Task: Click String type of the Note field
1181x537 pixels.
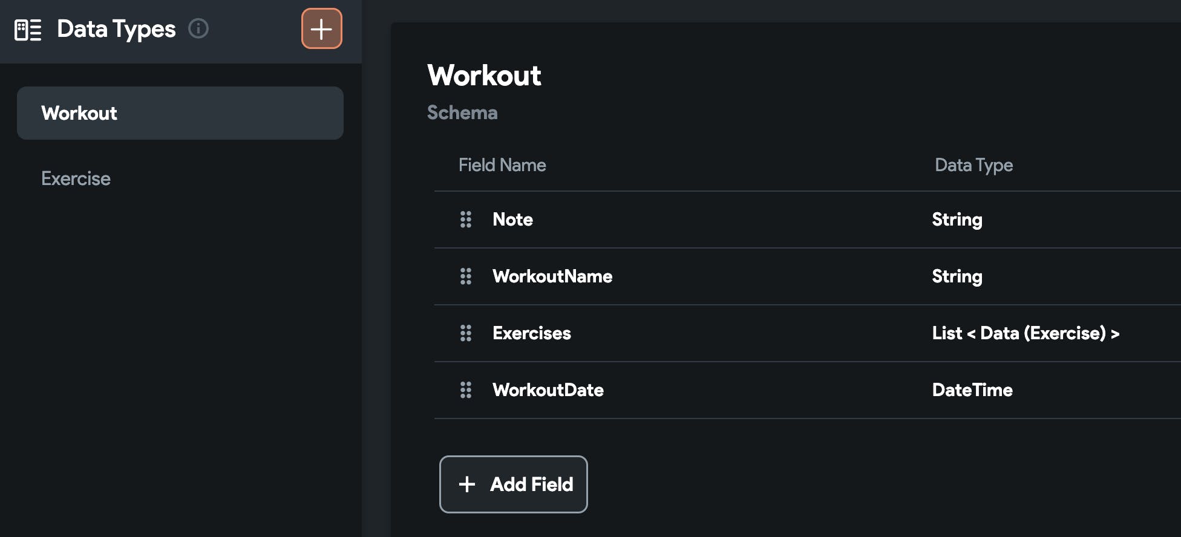Action: [x=957, y=220]
